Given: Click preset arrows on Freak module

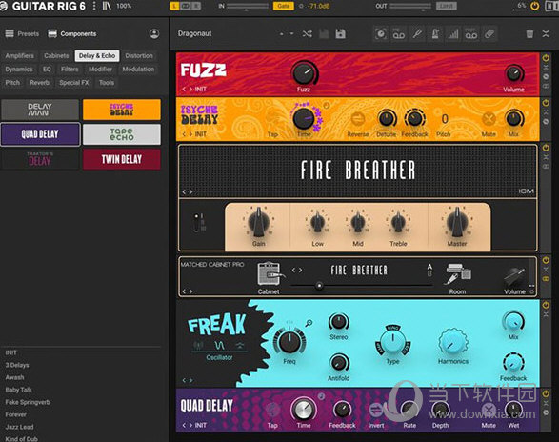Looking at the screenshot, I should click(188, 381).
